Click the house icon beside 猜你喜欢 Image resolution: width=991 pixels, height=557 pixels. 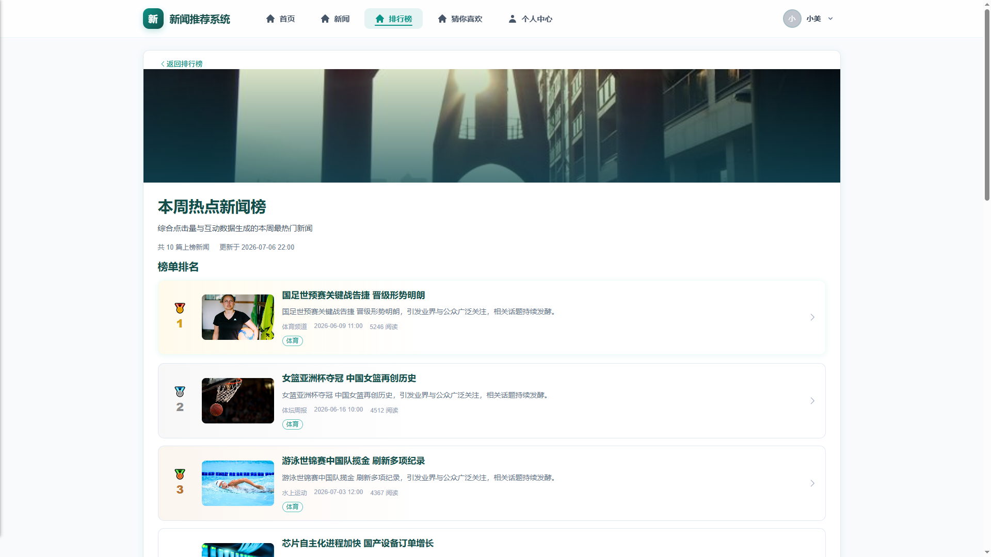tap(442, 19)
